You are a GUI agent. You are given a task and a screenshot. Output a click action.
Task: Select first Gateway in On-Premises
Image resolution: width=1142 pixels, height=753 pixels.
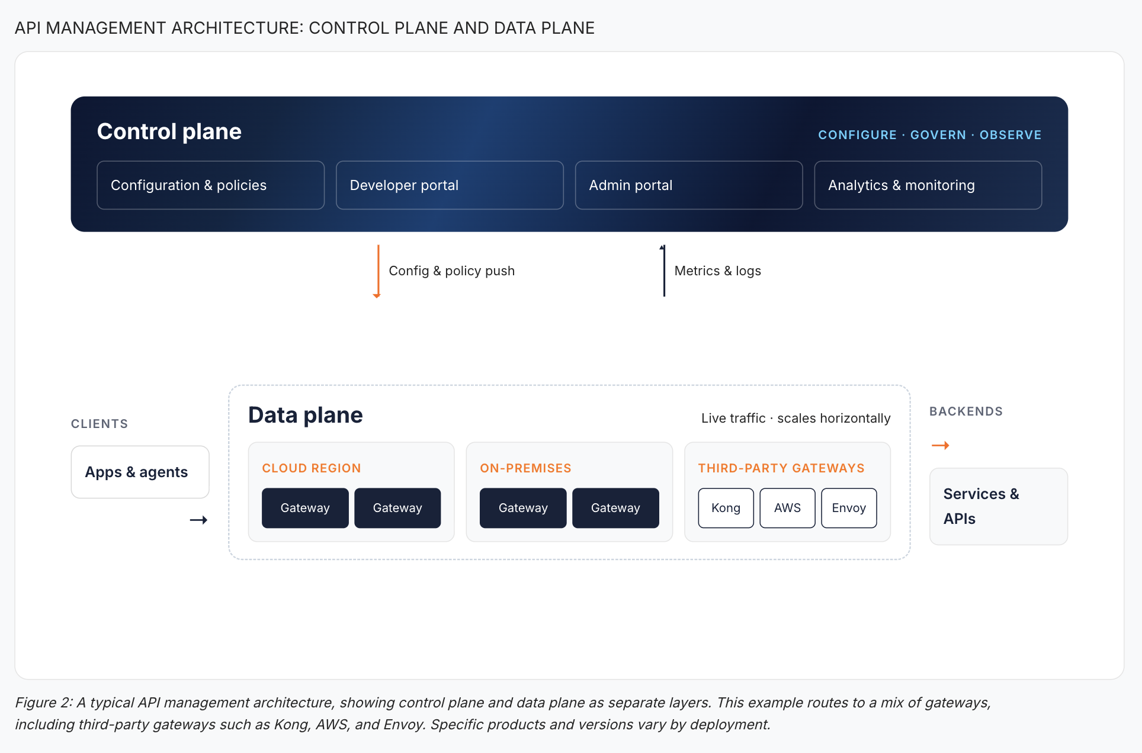pyautogui.click(x=523, y=508)
